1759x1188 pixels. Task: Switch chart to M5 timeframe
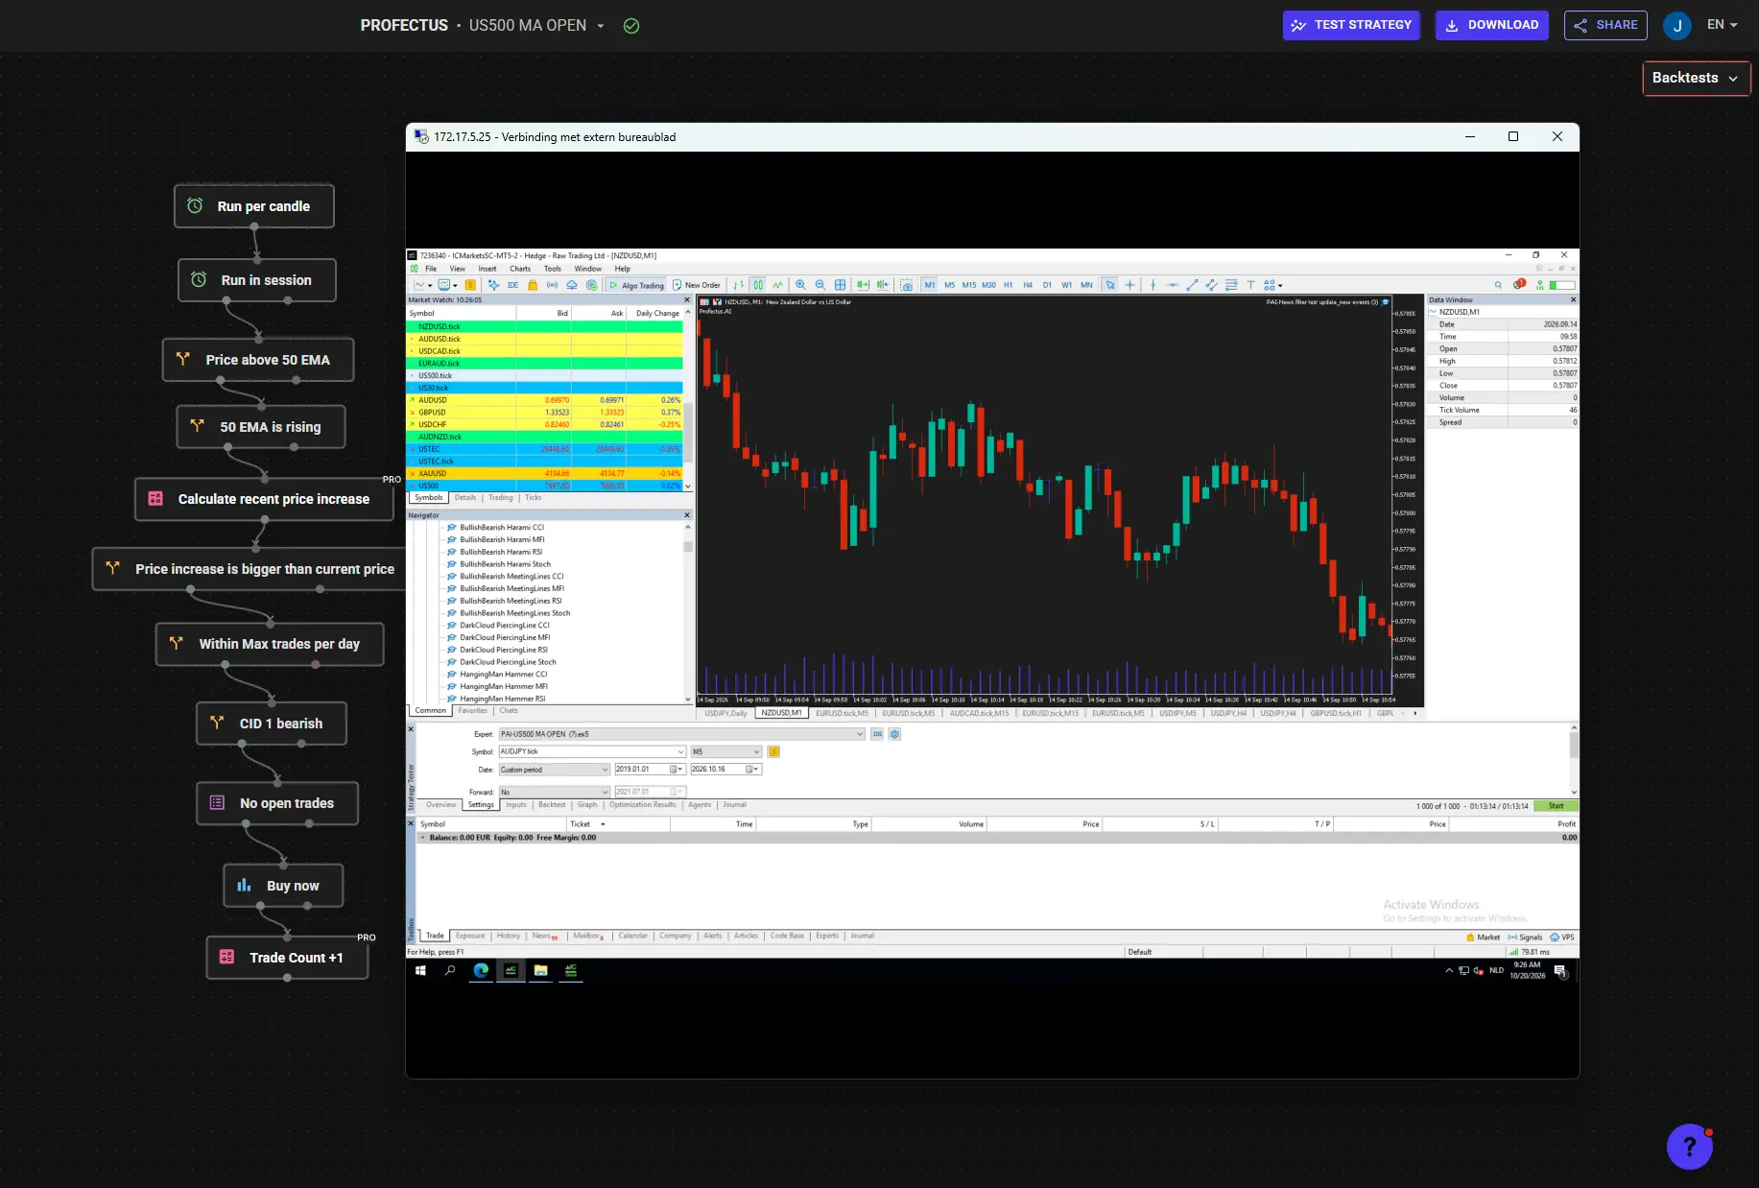pyautogui.click(x=949, y=285)
